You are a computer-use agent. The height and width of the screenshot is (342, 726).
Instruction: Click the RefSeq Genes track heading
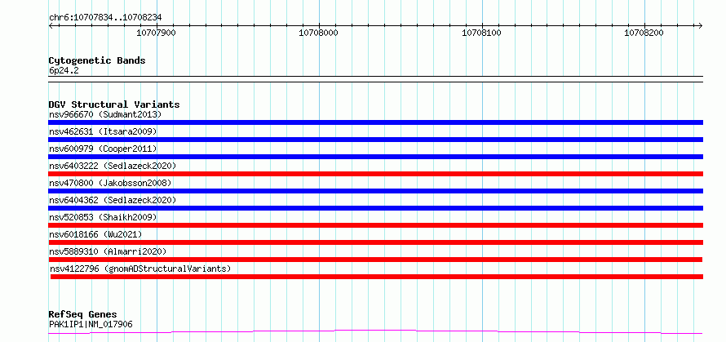point(82,315)
